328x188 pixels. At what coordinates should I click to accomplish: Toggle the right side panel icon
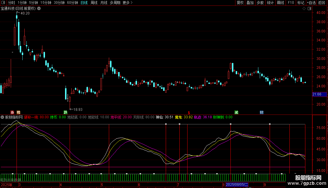pos(309,8)
